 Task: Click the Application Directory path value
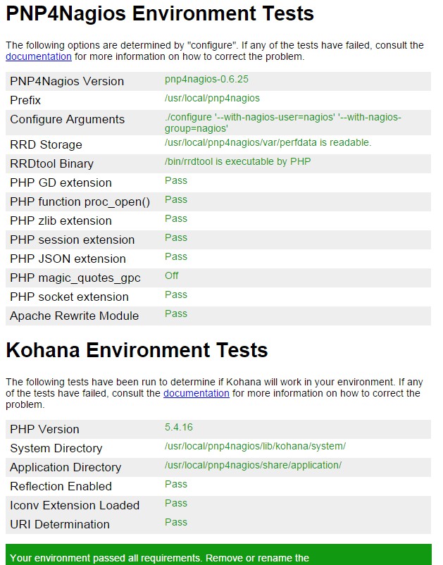click(253, 465)
